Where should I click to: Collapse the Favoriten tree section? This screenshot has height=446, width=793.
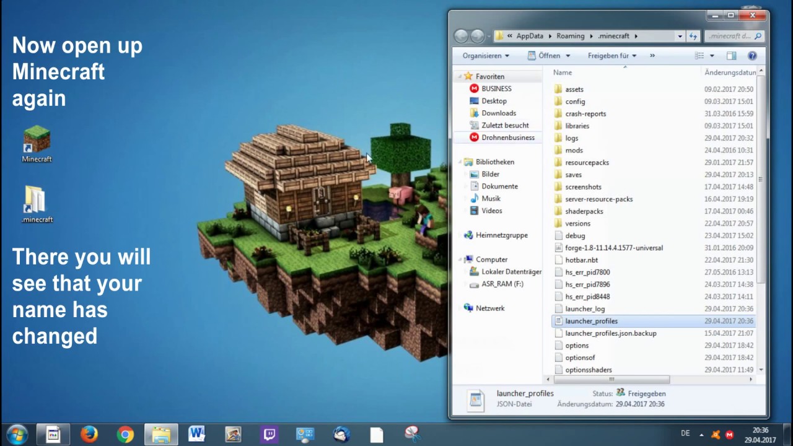(x=459, y=76)
